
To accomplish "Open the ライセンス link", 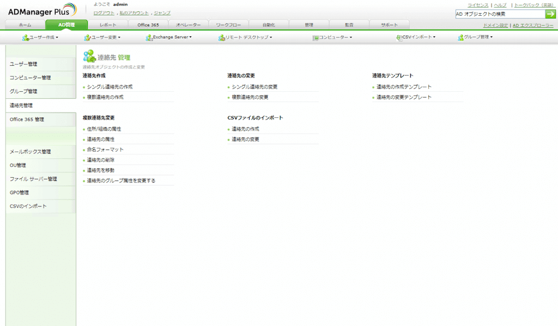I will (477, 5).
